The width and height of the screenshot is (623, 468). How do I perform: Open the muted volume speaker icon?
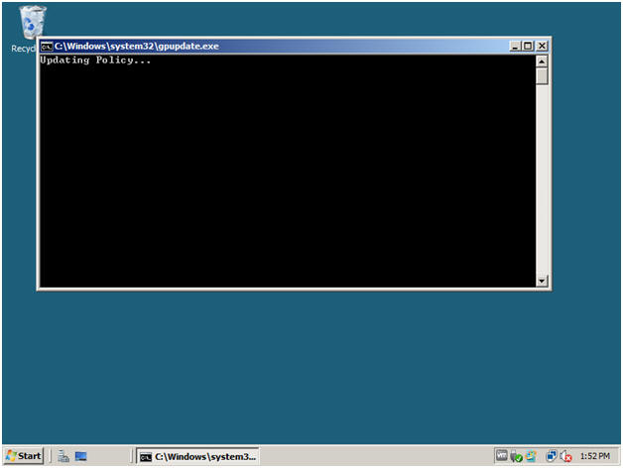click(x=565, y=456)
